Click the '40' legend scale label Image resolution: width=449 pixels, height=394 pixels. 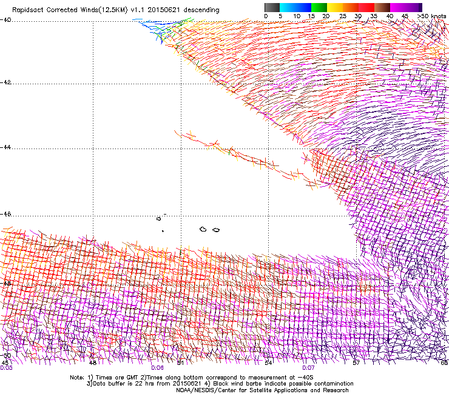(x=390, y=16)
